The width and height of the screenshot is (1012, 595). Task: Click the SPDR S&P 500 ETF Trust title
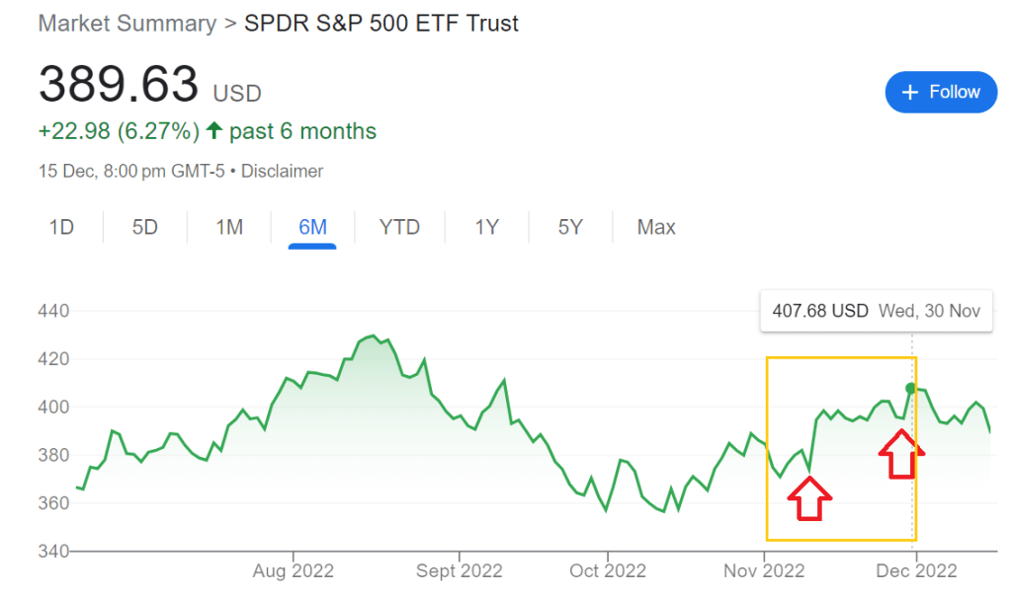[x=381, y=24]
